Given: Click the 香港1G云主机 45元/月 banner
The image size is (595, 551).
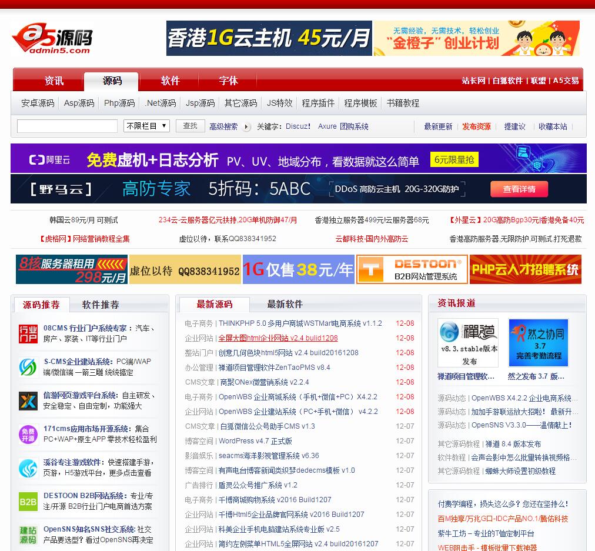Looking at the screenshot, I should click(269, 38).
